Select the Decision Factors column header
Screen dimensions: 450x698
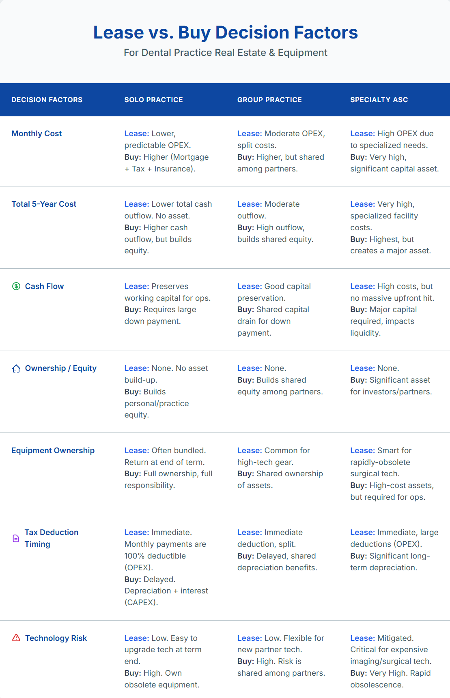point(47,100)
